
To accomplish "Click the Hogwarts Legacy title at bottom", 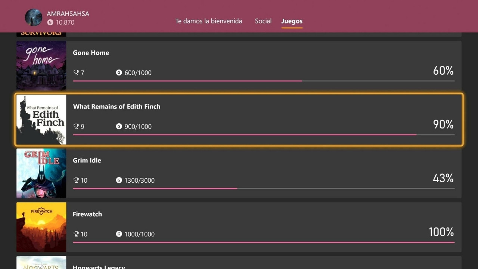I will click(x=99, y=267).
